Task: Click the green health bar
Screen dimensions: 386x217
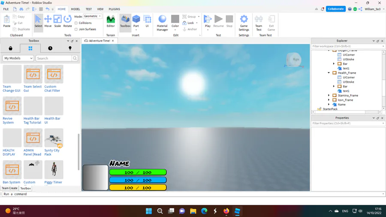Action: coord(138,172)
